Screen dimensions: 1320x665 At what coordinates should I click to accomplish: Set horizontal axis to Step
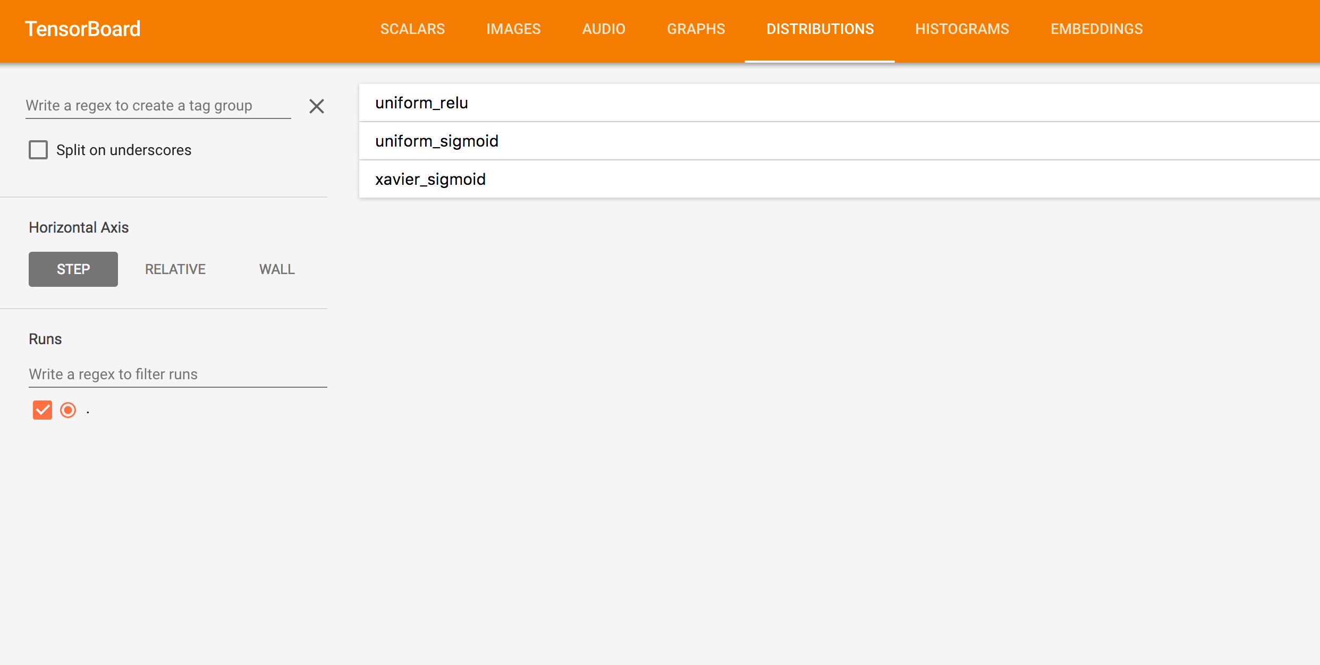coord(73,269)
